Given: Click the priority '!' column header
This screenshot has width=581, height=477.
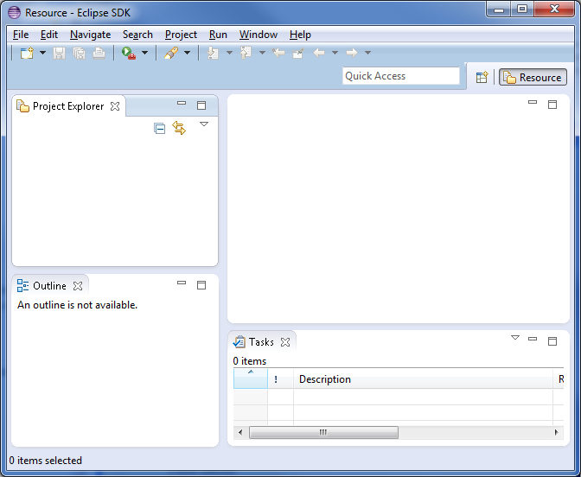Looking at the screenshot, I should tap(280, 378).
